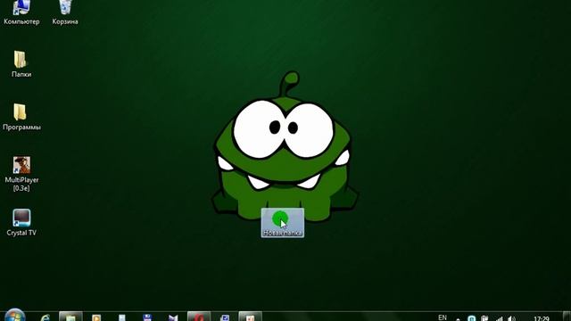The width and height of the screenshot is (571, 321).
Task: Launch Internet Explorer from the taskbar
Action: coord(46,317)
